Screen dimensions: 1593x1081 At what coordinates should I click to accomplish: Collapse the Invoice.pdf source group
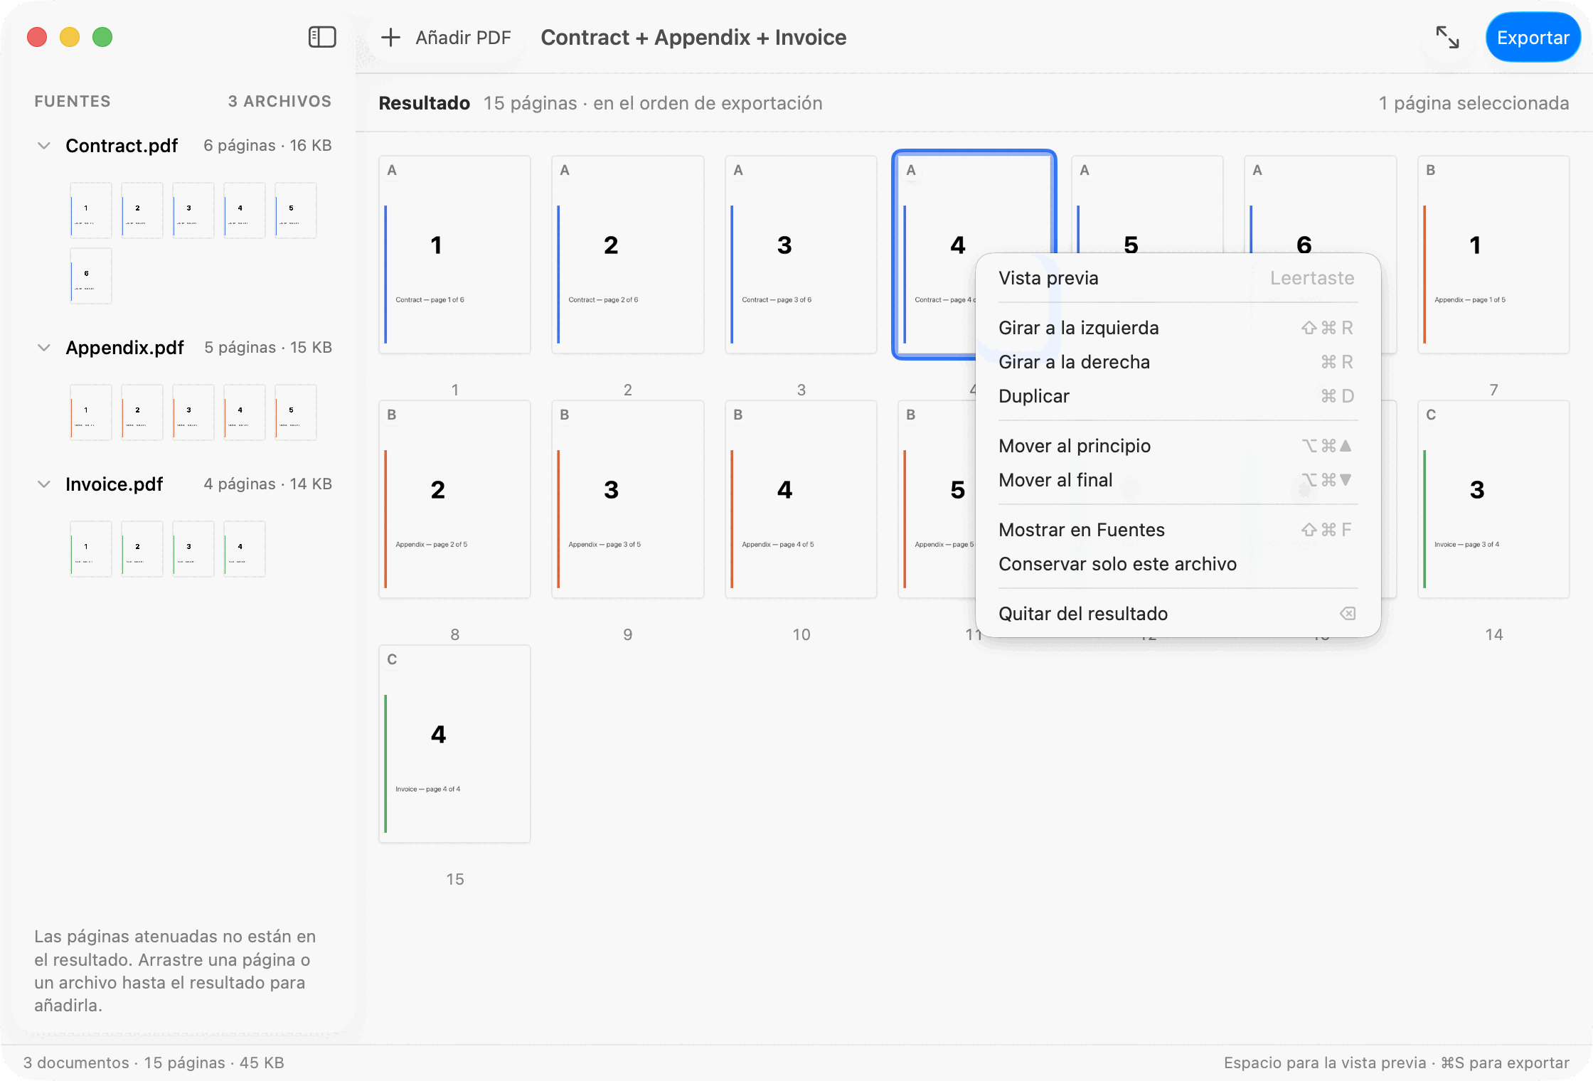44,484
